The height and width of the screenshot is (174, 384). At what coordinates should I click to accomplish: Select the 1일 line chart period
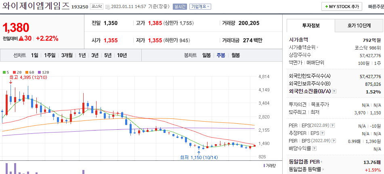click(35, 55)
